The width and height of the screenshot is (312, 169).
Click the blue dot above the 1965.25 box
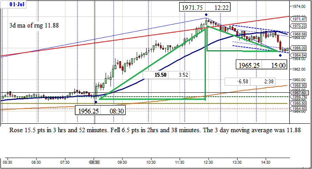pyautogui.click(x=280, y=55)
